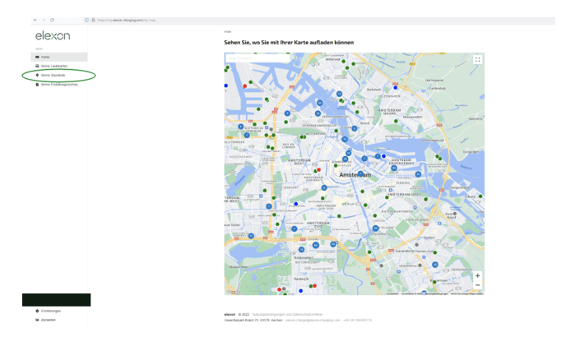The height and width of the screenshot is (351, 566).
Task: Reload the page with refresh icon
Action: click(x=52, y=21)
